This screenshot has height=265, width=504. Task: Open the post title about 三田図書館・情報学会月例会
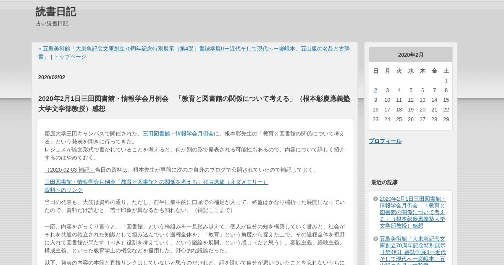pos(194,103)
